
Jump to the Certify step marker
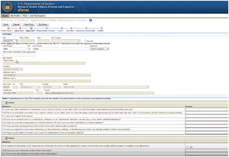pos(102,28)
